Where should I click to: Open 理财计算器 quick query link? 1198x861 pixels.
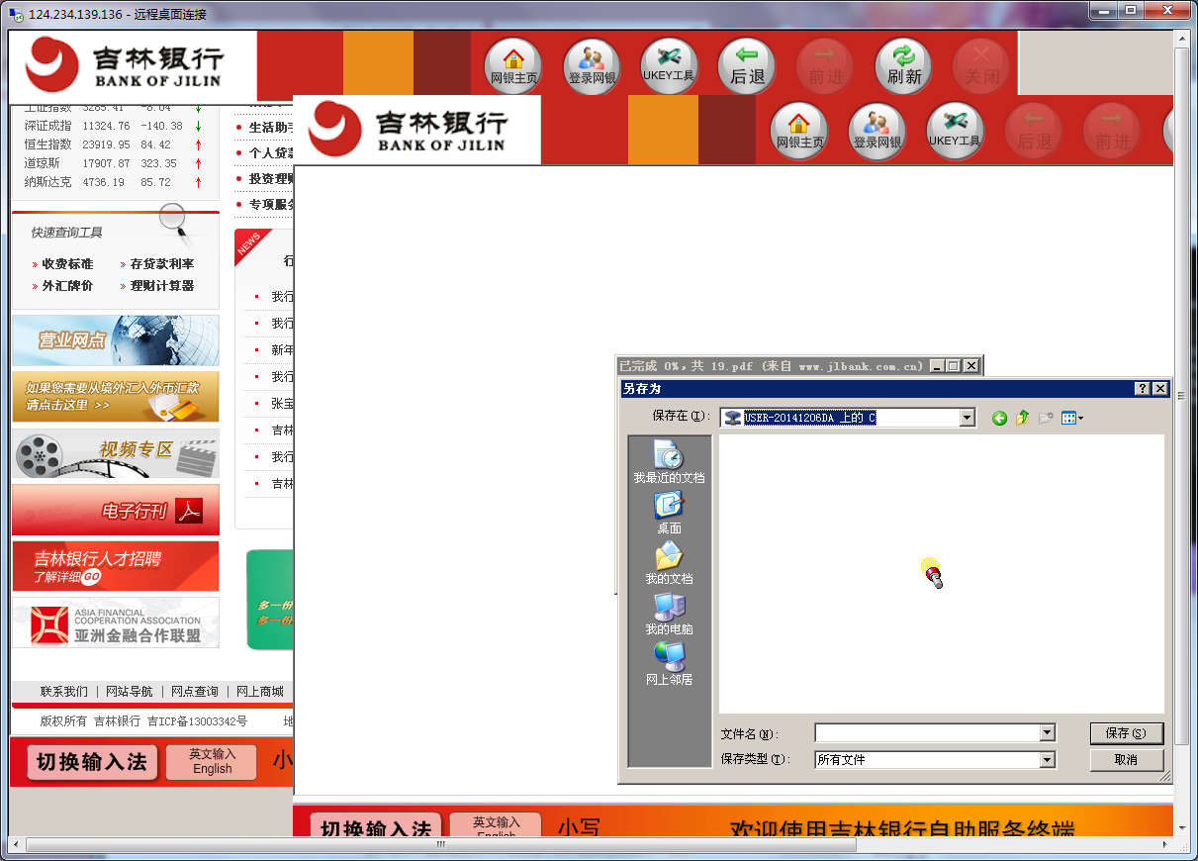(x=162, y=286)
